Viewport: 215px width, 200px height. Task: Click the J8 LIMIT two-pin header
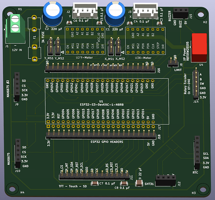click(x=173, y=63)
